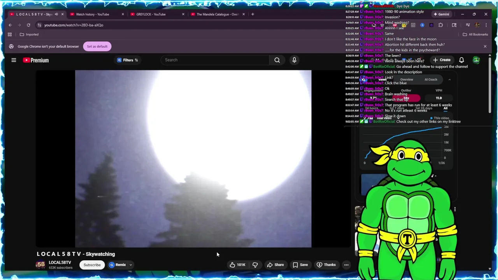The width and height of the screenshot is (498, 280).
Task: Open a new browser tab
Action: [253, 14]
